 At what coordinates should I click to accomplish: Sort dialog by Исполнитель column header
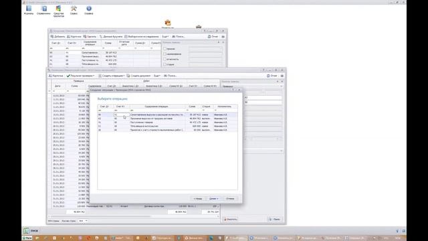click(x=225, y=106)
